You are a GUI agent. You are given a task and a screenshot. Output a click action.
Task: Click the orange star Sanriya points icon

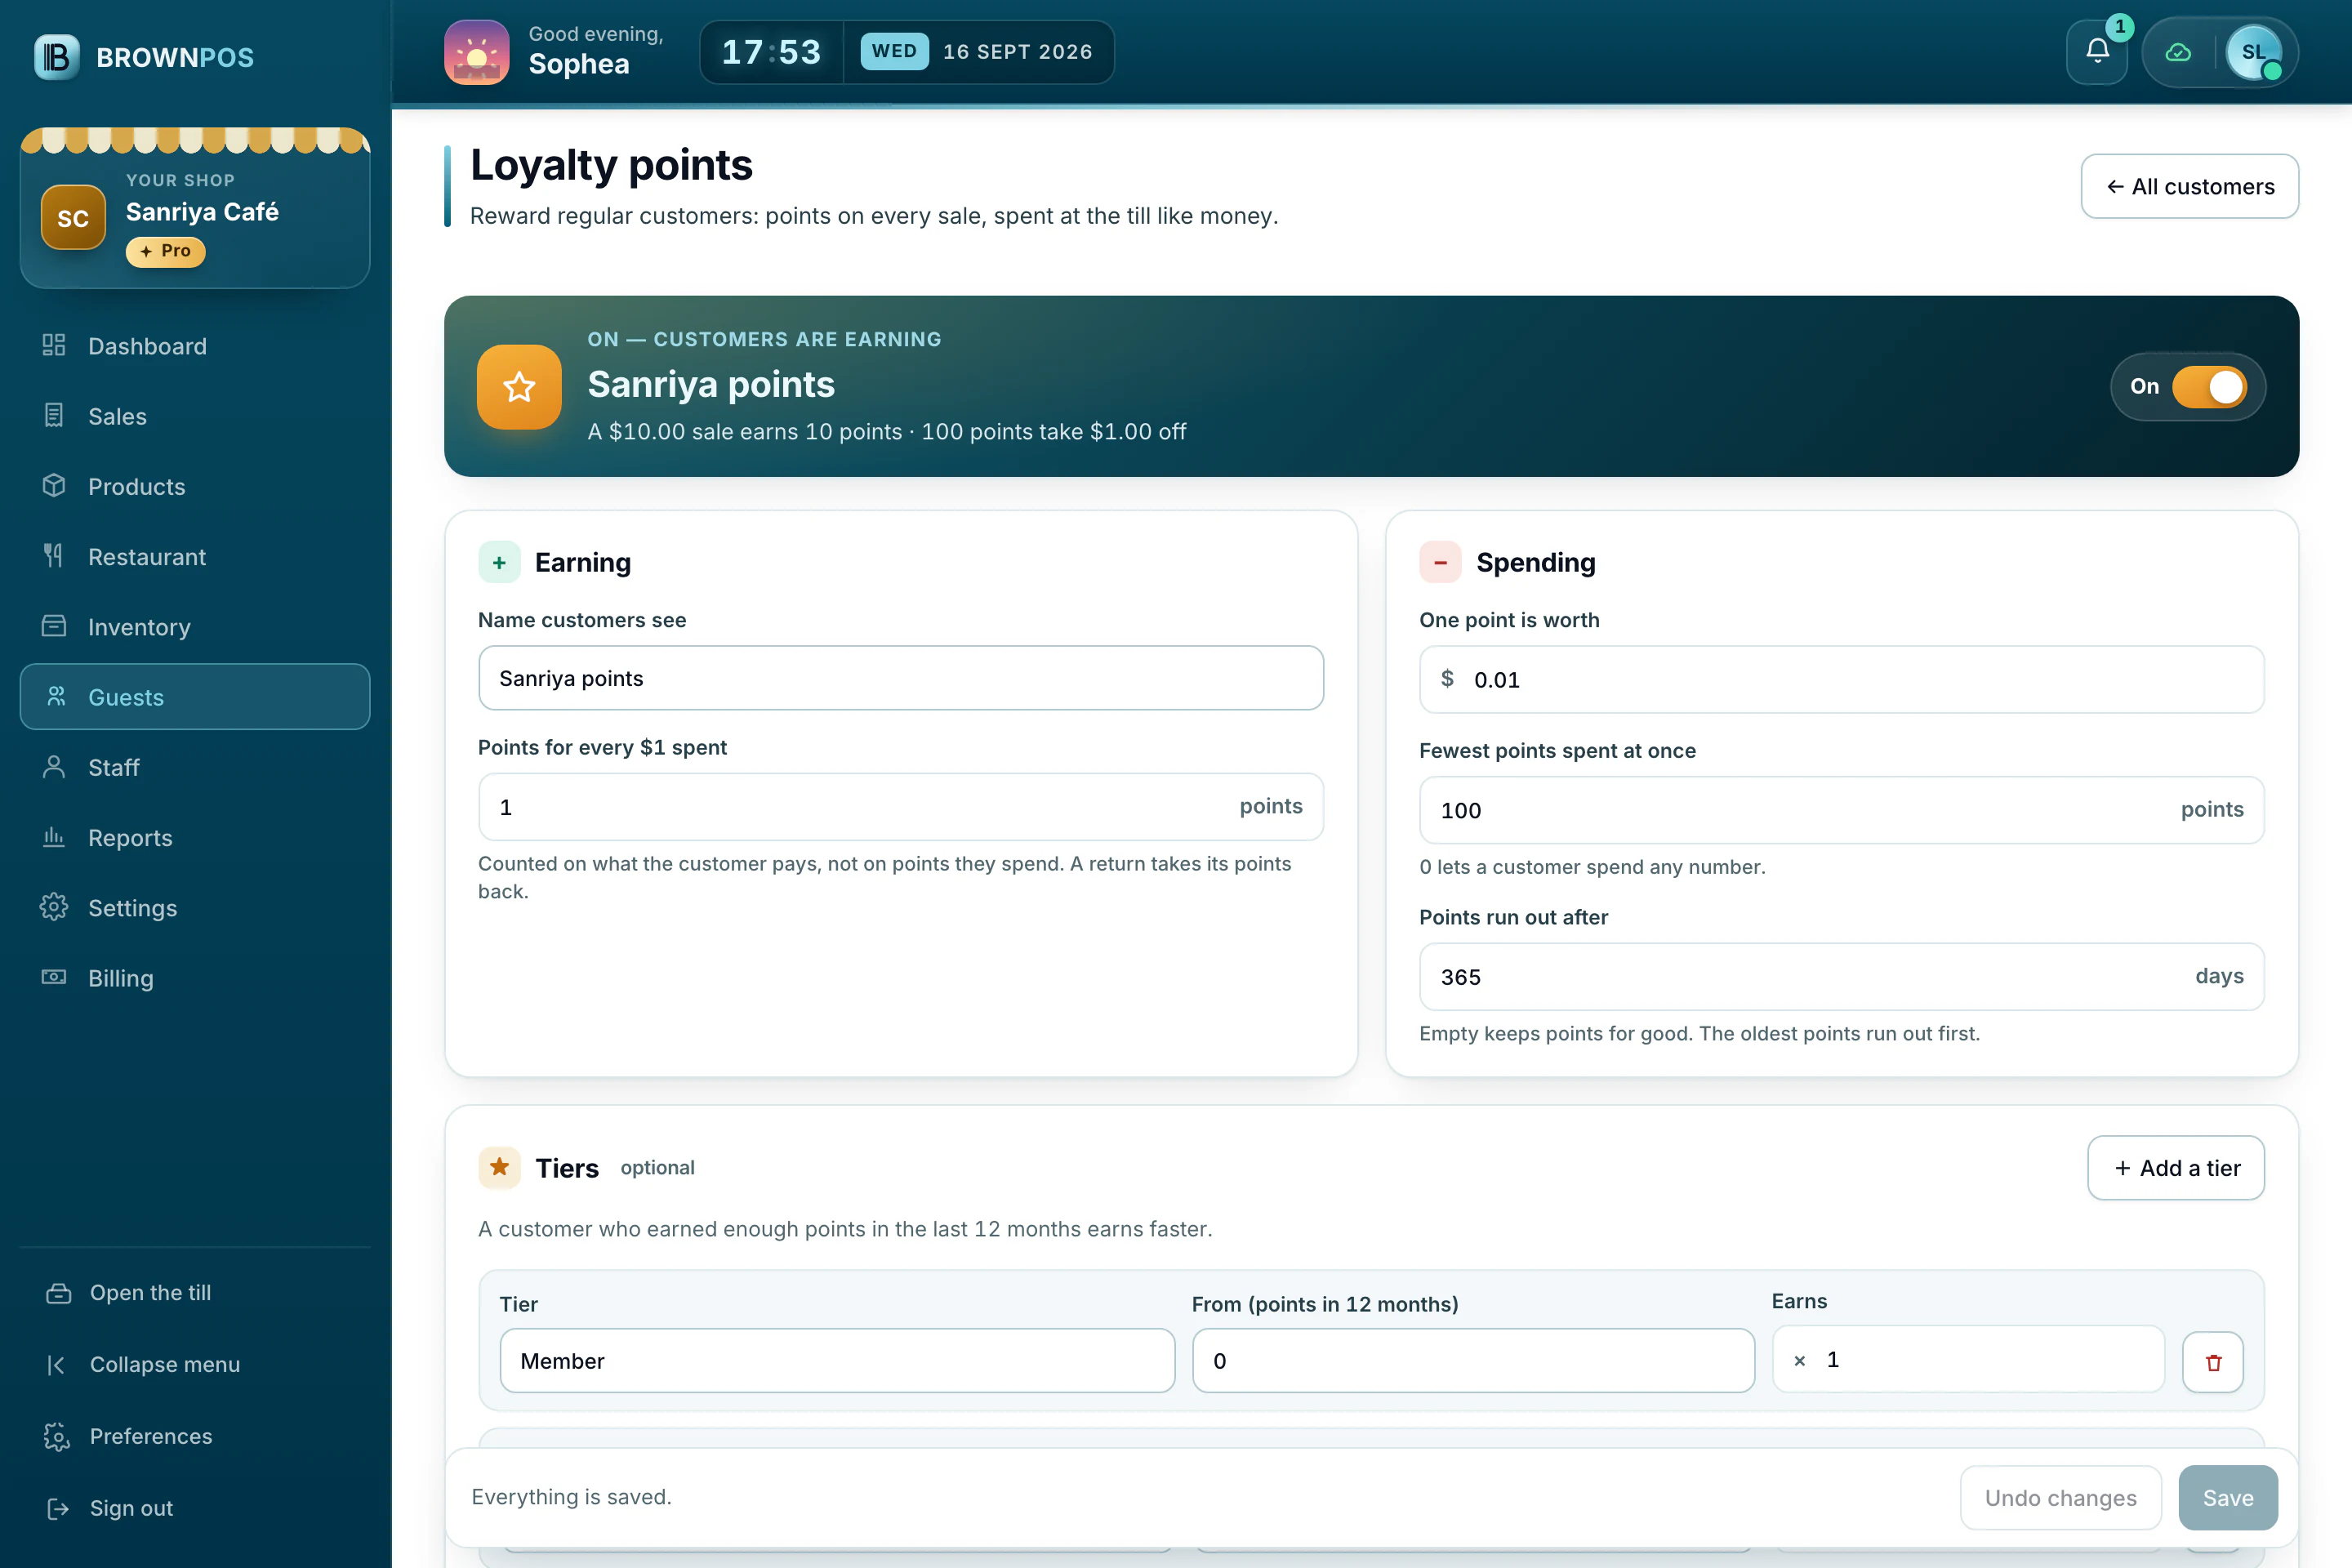point(519,387)
